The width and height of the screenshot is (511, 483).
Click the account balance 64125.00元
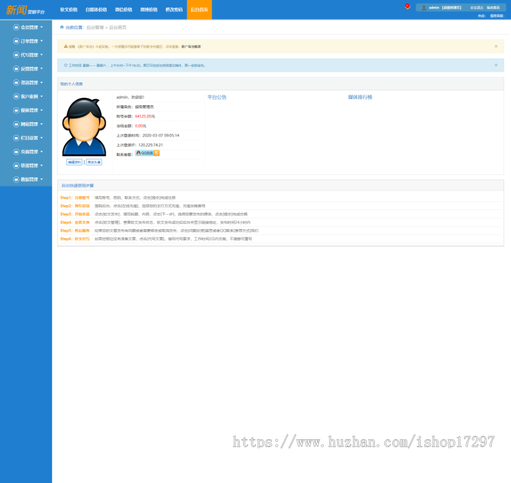click(x=145, y=116)
